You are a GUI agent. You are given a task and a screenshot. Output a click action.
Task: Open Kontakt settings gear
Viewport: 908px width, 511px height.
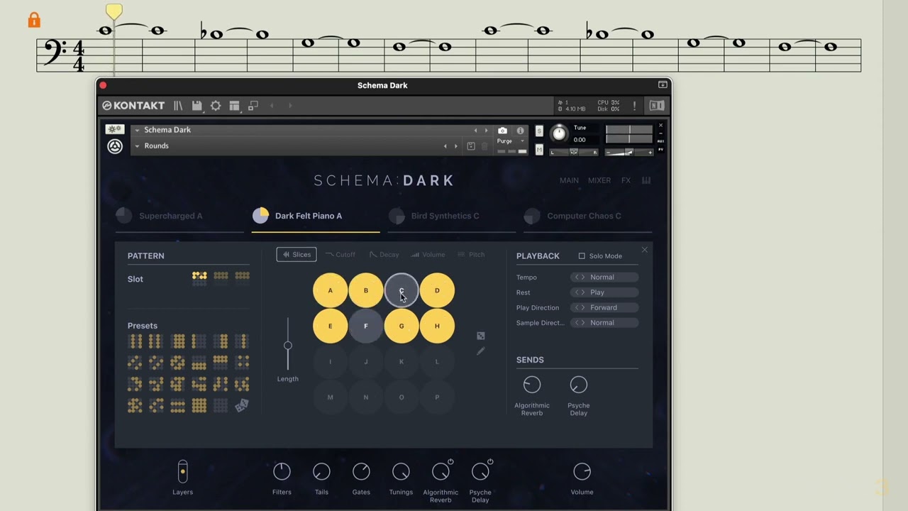(216, 106)
